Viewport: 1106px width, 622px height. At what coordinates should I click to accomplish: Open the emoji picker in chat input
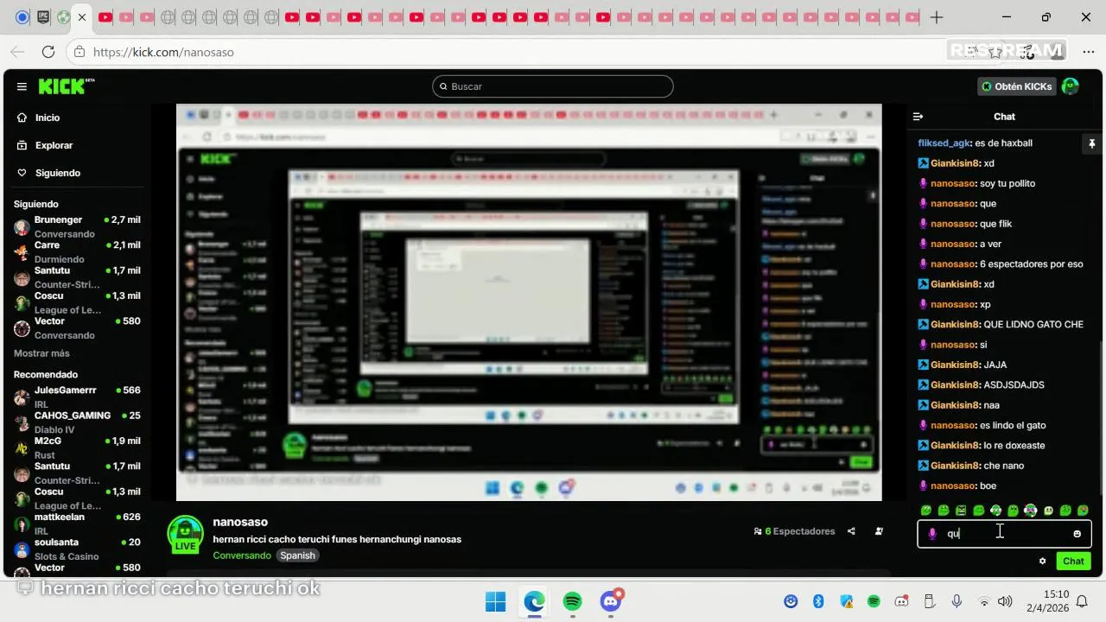[x=1077, y=534]
